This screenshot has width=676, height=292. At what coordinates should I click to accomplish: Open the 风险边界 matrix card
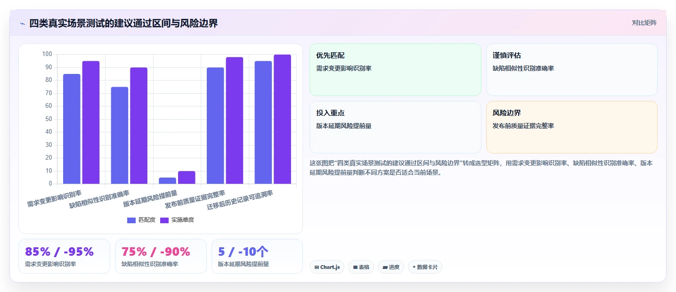pos(571,127)
